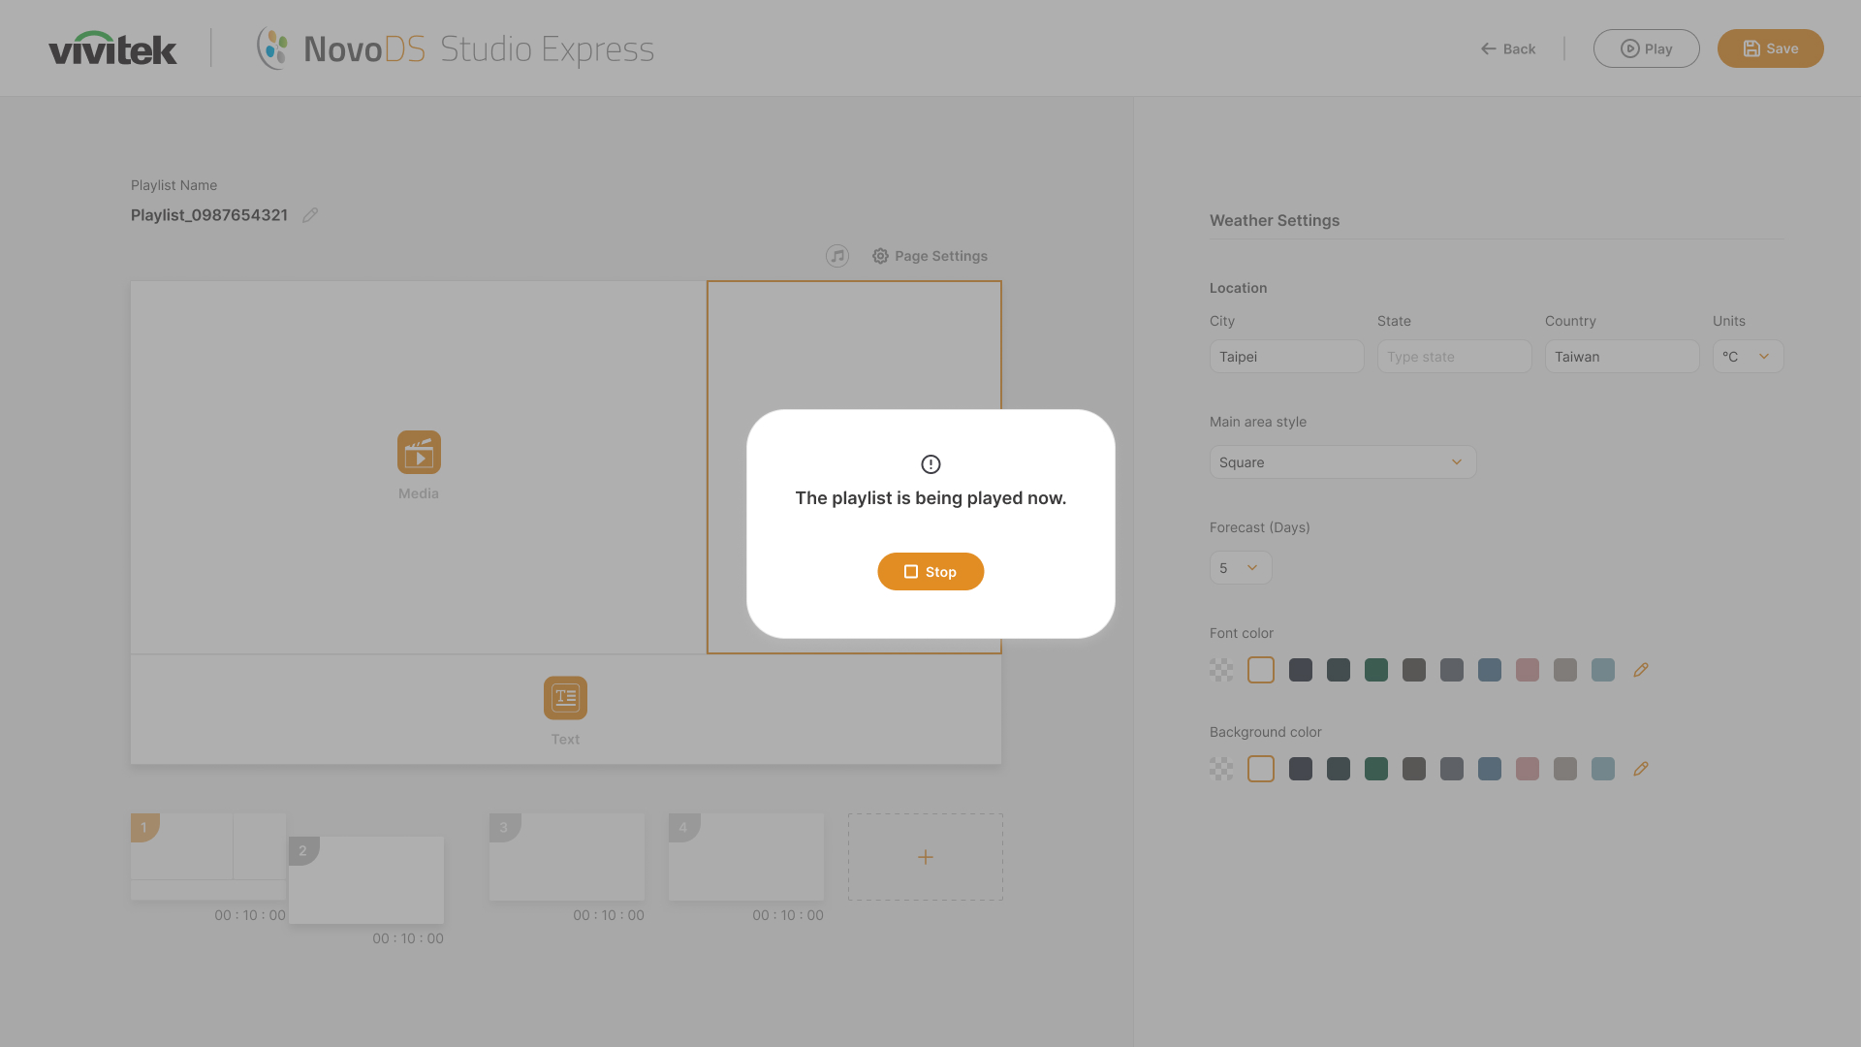Click the Save button
The image size is (1861, 1047).
[1770, 48]
